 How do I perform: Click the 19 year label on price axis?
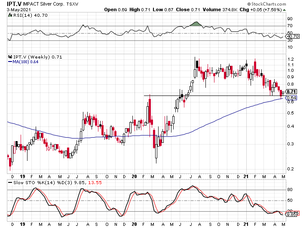[23, 176]
